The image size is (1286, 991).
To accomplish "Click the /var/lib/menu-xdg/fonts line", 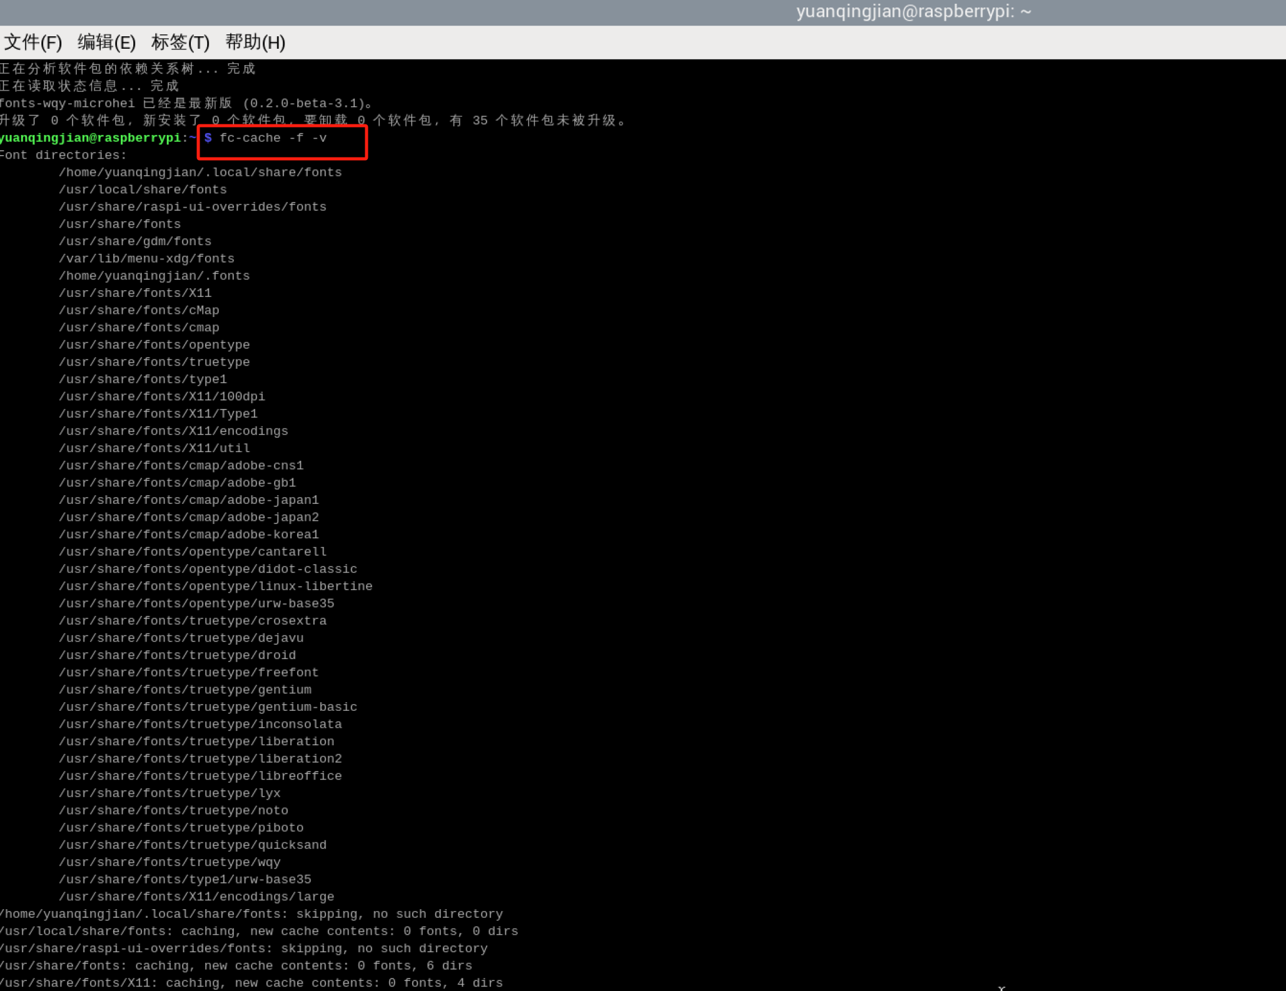I will (x=146, y=258).
